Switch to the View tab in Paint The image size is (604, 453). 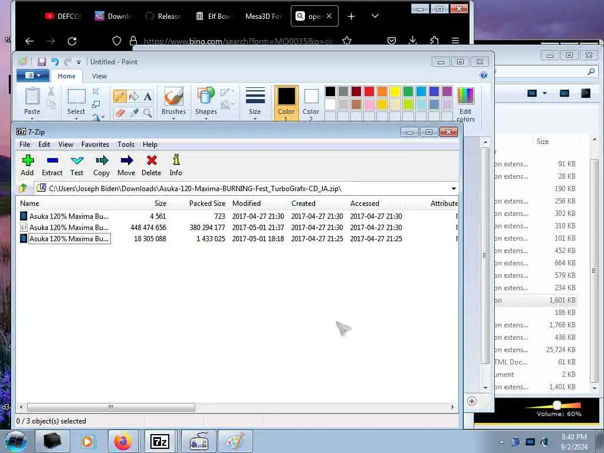click(x=99, y=76)
